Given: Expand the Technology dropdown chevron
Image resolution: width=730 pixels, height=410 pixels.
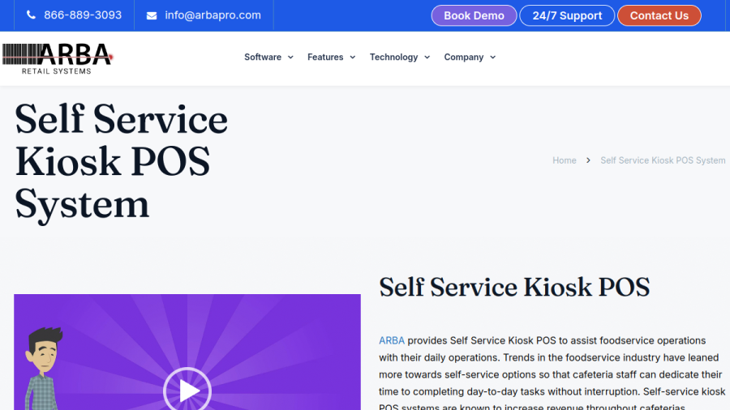Looking at the screenshot, I should tap(427, 58).
